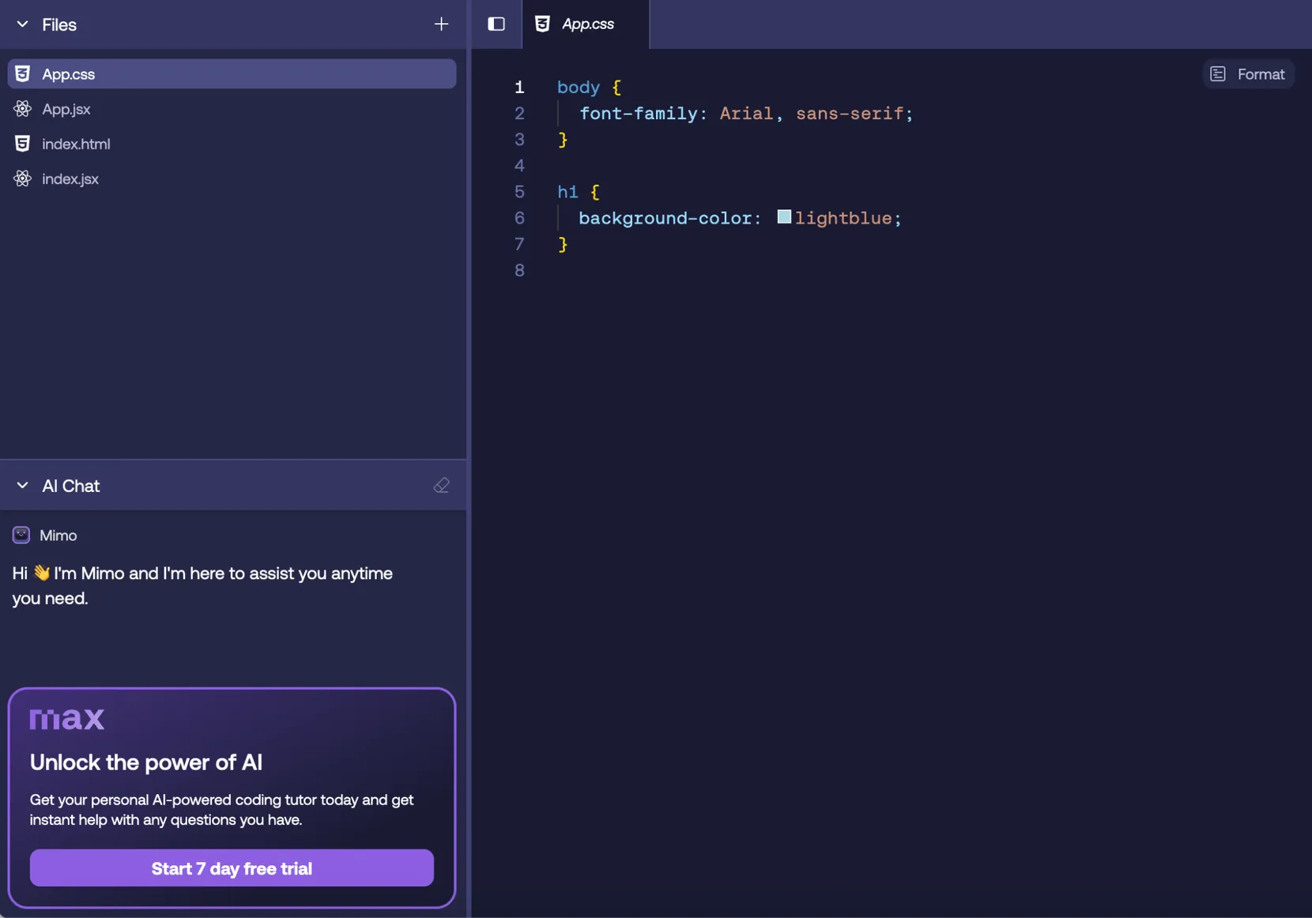Click the Files panel title
This screenshot has width=1312, height=918.
59,24
